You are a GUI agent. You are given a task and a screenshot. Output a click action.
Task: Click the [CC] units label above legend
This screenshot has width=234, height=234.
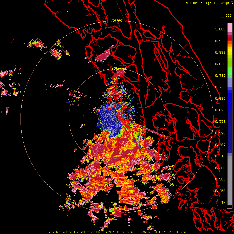pos(222,18)
